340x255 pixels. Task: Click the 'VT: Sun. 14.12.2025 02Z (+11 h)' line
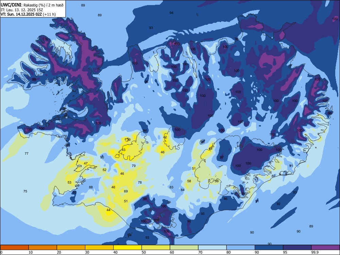click(x=28, y=14)
